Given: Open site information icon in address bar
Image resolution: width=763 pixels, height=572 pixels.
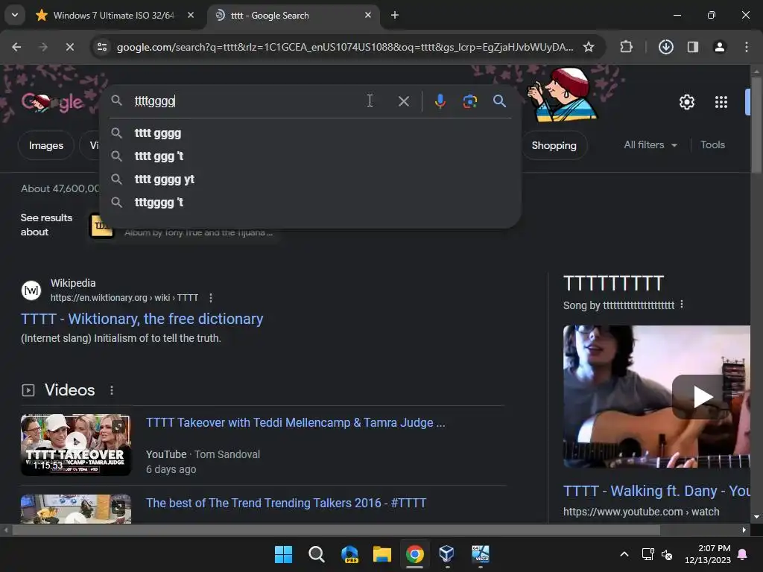Looking at the screenshot, I should (x=102, y=47).
